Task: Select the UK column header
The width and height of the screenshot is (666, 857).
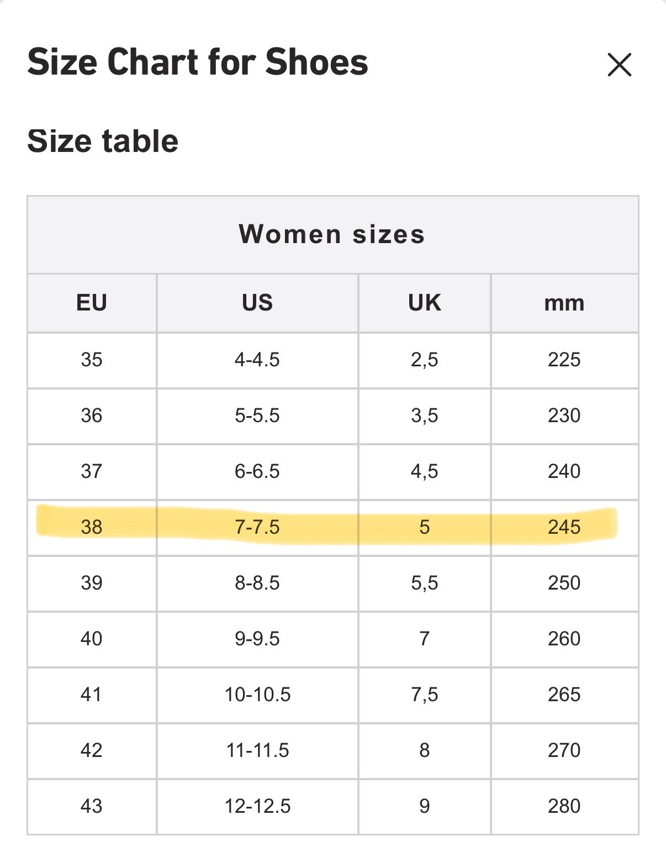Action: pos(425,303)
